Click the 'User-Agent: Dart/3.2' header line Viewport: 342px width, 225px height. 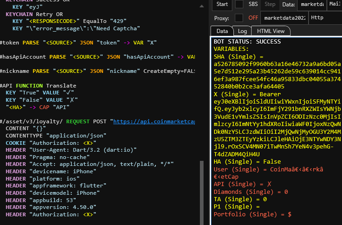[71, 150]
